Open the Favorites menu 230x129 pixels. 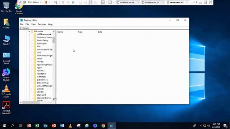[42, 24]
